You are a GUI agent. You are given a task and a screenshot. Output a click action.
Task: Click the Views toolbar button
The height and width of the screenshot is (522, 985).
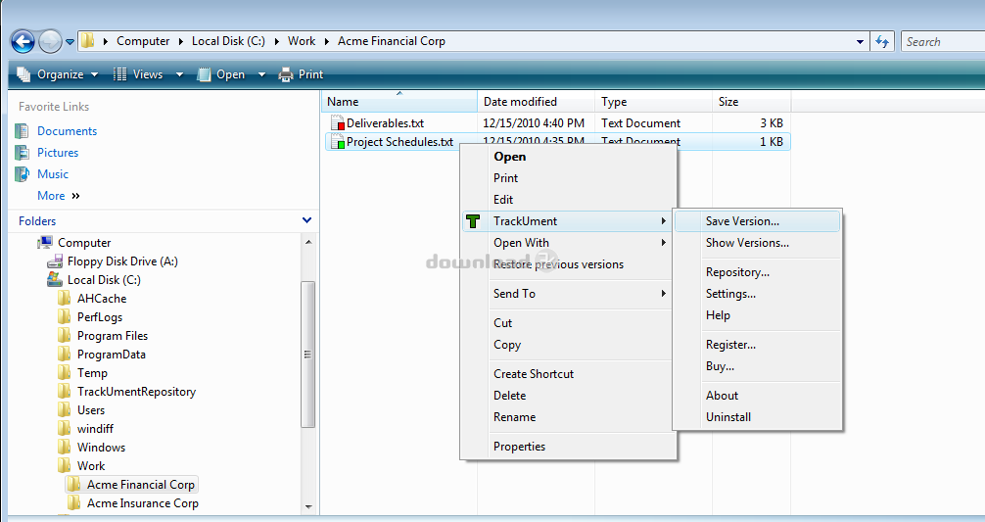click(139, 74)
